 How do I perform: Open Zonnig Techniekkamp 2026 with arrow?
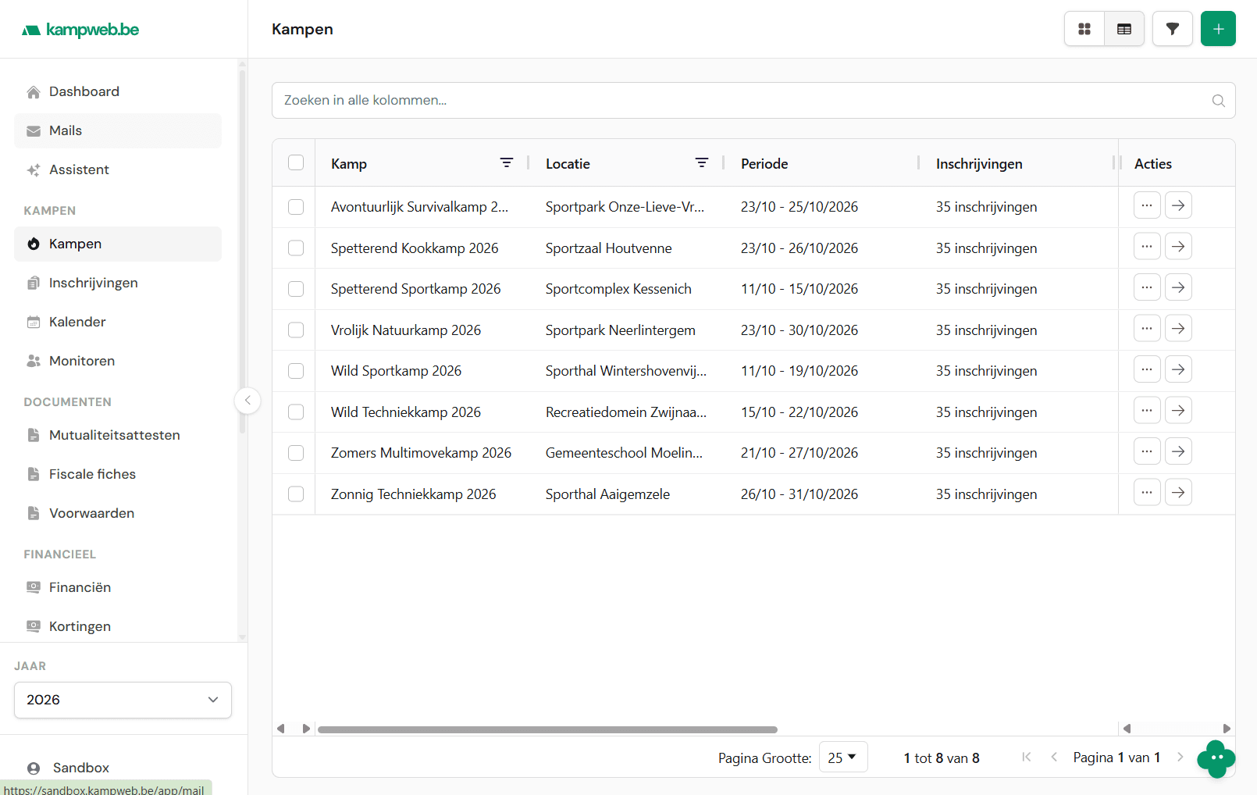coord(1178,493)
